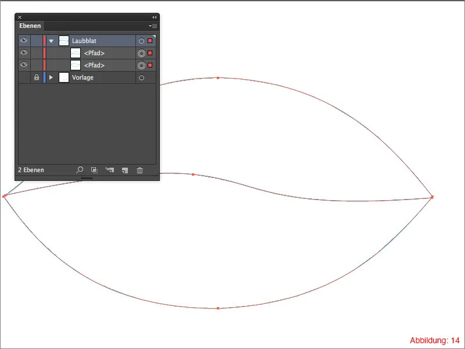Collapse the Ebenen panel with double-arrow icon
Image resolution: width=465 pixels, height=349 pixels.
[x=154, y=17]
